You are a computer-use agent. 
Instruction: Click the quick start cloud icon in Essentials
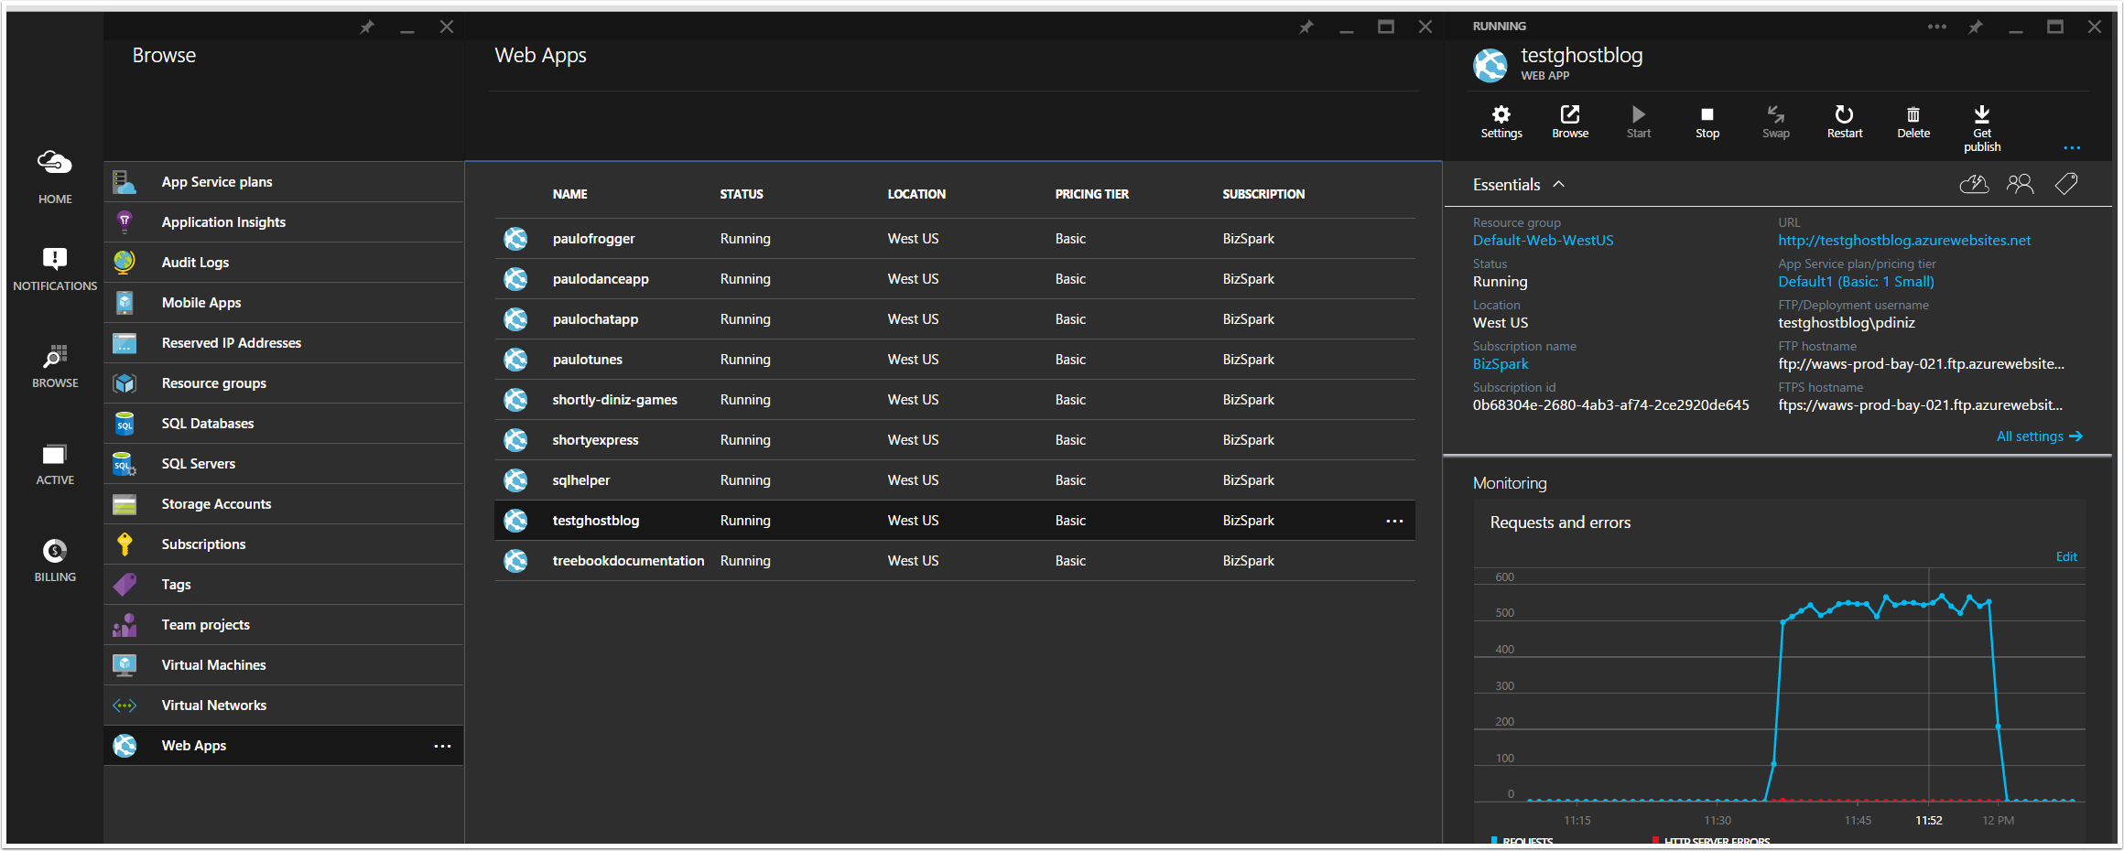coord(1974,185)
